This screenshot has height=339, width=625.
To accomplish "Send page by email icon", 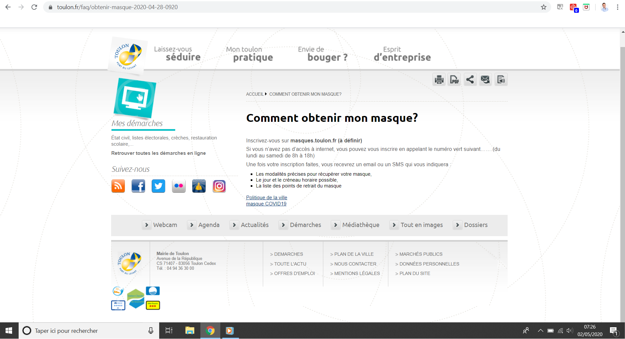I will click(485, 79).
